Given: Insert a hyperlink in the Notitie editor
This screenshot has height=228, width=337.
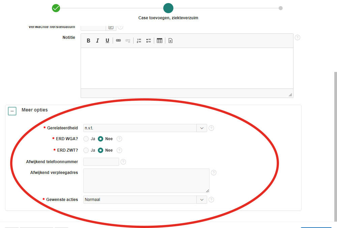Looking at the screenshot, I should 118,41.
